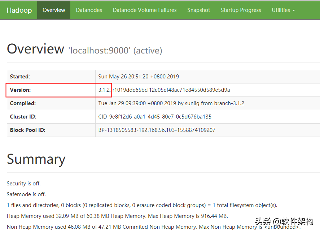Select the BP-1318505583 block pool value
The height and width of the screenshot is (232, 320).
(x=157, y=130)
